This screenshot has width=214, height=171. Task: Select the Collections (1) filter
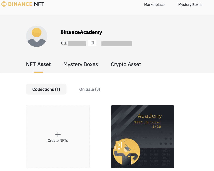(46, 89)
